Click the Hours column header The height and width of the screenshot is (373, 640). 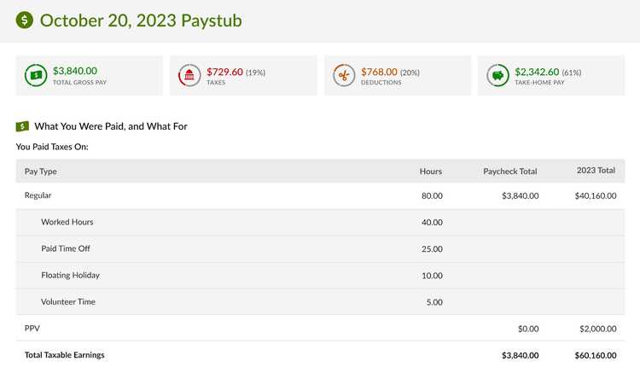[430, 172]
